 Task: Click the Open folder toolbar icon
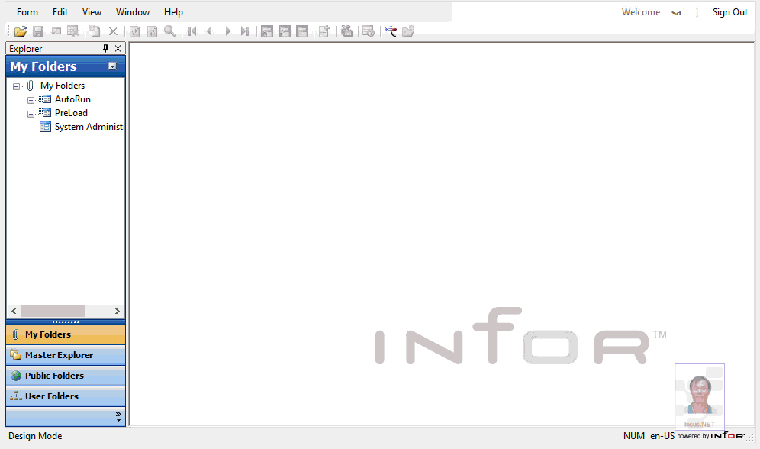tap(21, 31)
